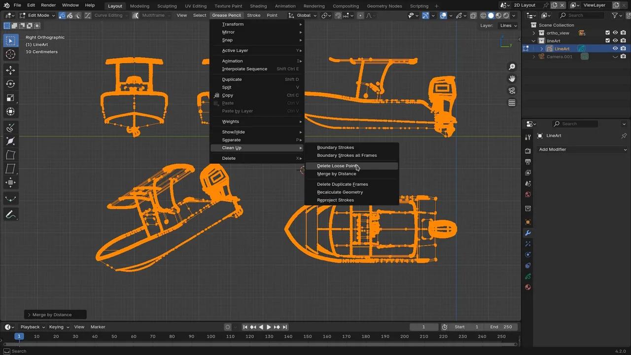Viewport: 631px width, 355px height.
Task: Open the Material properties tab
Action: click(x=527, y=287)
